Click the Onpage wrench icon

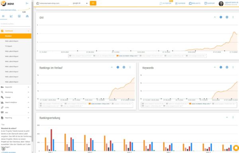click(x=2, y=97)
